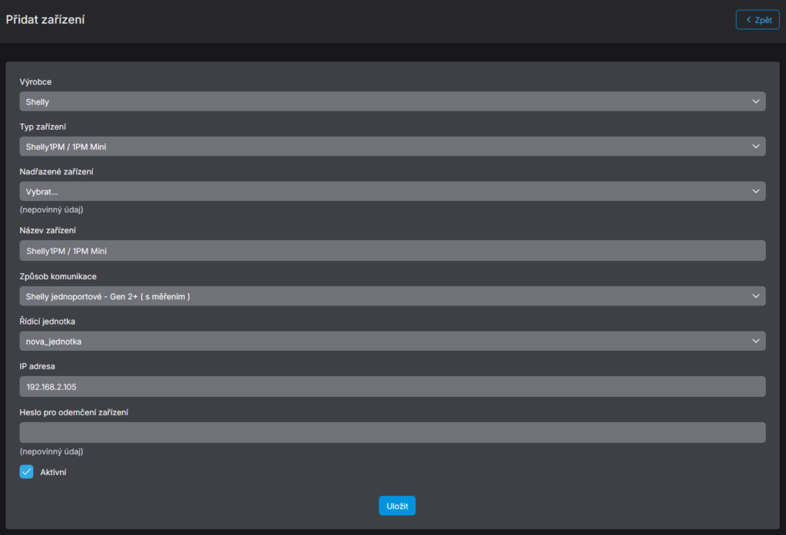Open the Výrobce dropdown showing Shelly
Image resolution: width=786 pixels, height=535 pixels.
click(x=384, y=101)
